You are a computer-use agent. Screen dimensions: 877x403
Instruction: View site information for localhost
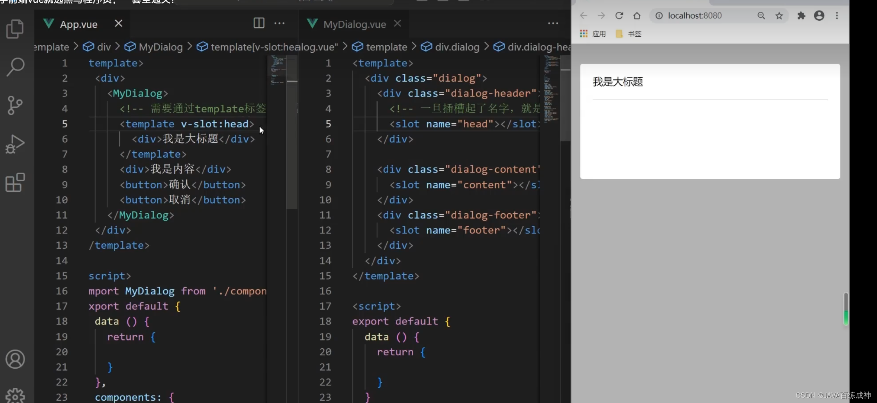(x=659, y=16)
